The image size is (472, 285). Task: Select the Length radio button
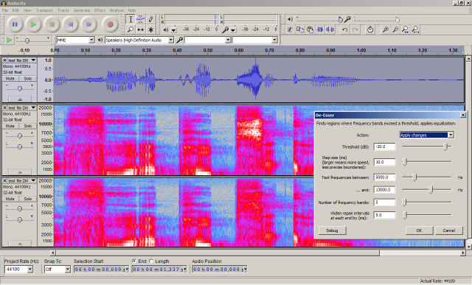tap(151, 261)
